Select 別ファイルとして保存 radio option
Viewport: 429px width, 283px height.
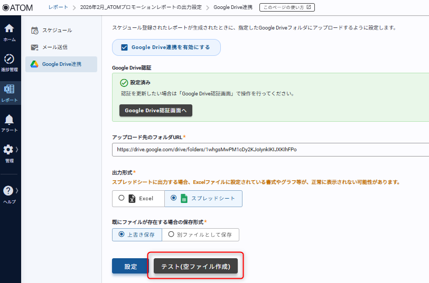pyautogui.click(x=171, y=234)
